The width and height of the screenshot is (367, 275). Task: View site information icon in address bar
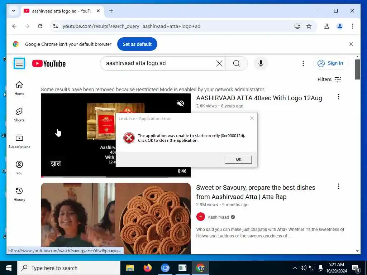[x=56, y=26]
